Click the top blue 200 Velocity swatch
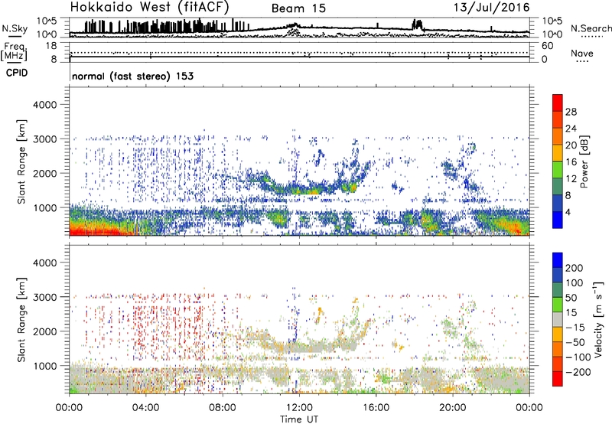This screenshot has height=424, width=612. point(558,260)
